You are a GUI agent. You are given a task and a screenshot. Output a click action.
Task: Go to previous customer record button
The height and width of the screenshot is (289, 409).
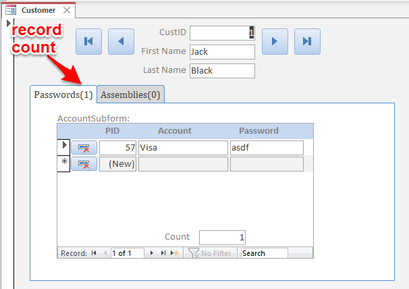point(121,41)
